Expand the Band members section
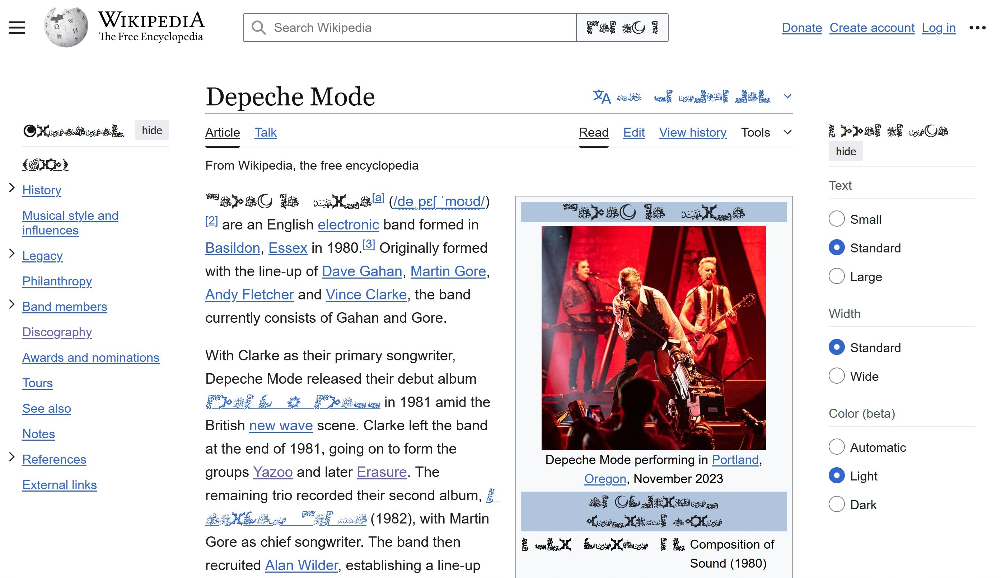The width and height of the screenshot is (1001, 578). [12, 305]
